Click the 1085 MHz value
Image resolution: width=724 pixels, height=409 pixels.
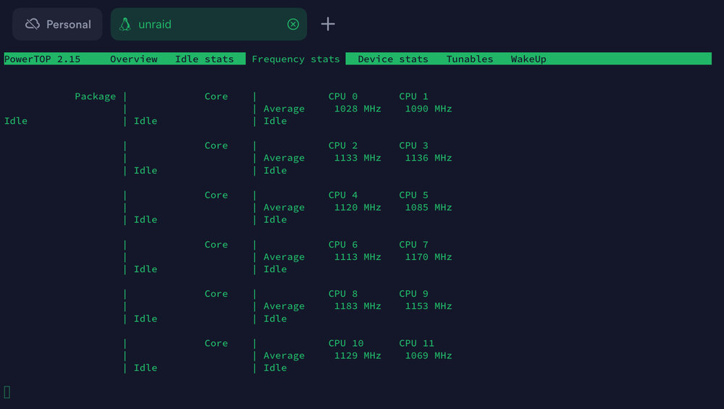pos(428,208)
